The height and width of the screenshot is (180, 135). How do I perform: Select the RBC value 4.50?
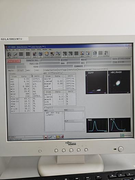[26, 81]
